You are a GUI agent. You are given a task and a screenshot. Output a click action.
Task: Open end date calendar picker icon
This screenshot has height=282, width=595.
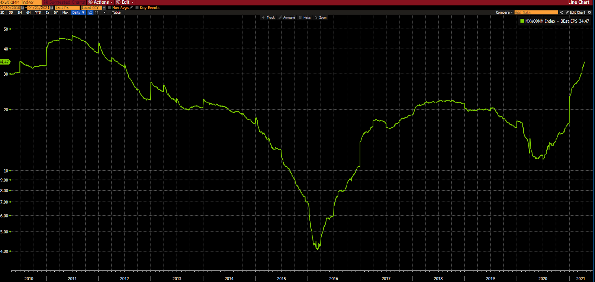51,7
